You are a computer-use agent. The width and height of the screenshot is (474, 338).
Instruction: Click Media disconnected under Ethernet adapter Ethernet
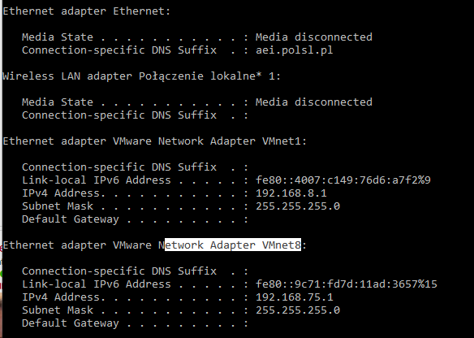[x=314, y=37]
